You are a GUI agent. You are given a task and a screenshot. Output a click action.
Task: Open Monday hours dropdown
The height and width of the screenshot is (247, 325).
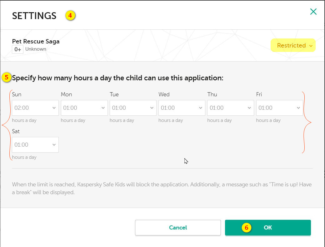(x=84, y=108)
